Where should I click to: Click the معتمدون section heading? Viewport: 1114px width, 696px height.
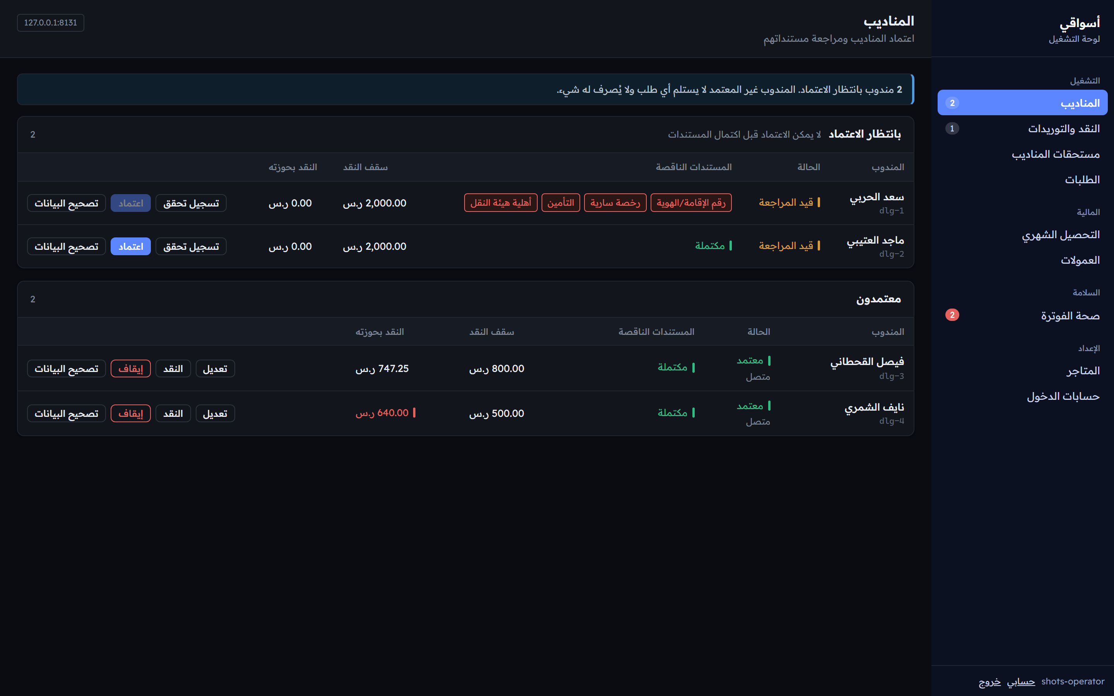tap(878, 299)
